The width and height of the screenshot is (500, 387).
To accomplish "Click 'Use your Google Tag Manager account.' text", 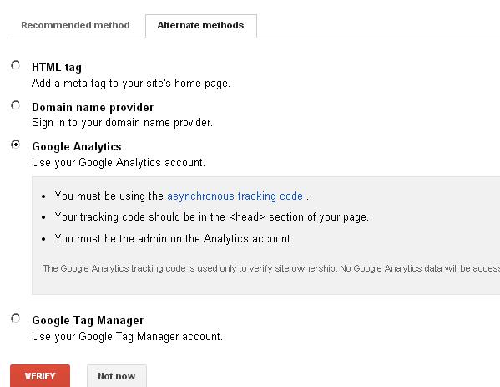I will tap(127, 336).
